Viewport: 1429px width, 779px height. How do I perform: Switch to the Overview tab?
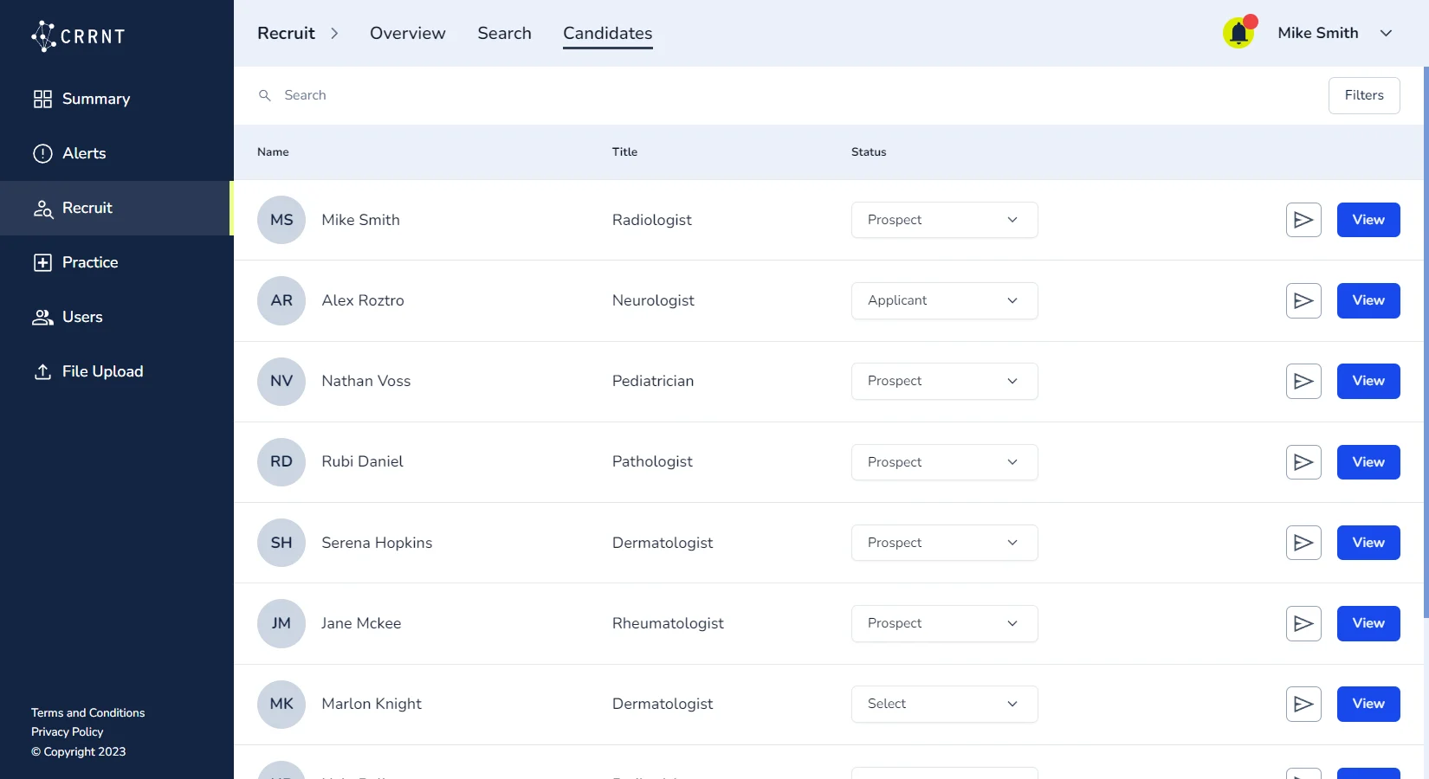[x=407, y=33]
